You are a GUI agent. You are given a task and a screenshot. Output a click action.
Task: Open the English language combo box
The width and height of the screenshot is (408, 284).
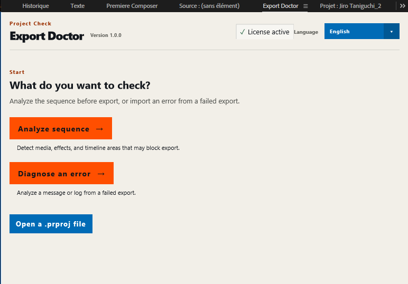pyautogui.click(x=361, y=31)
